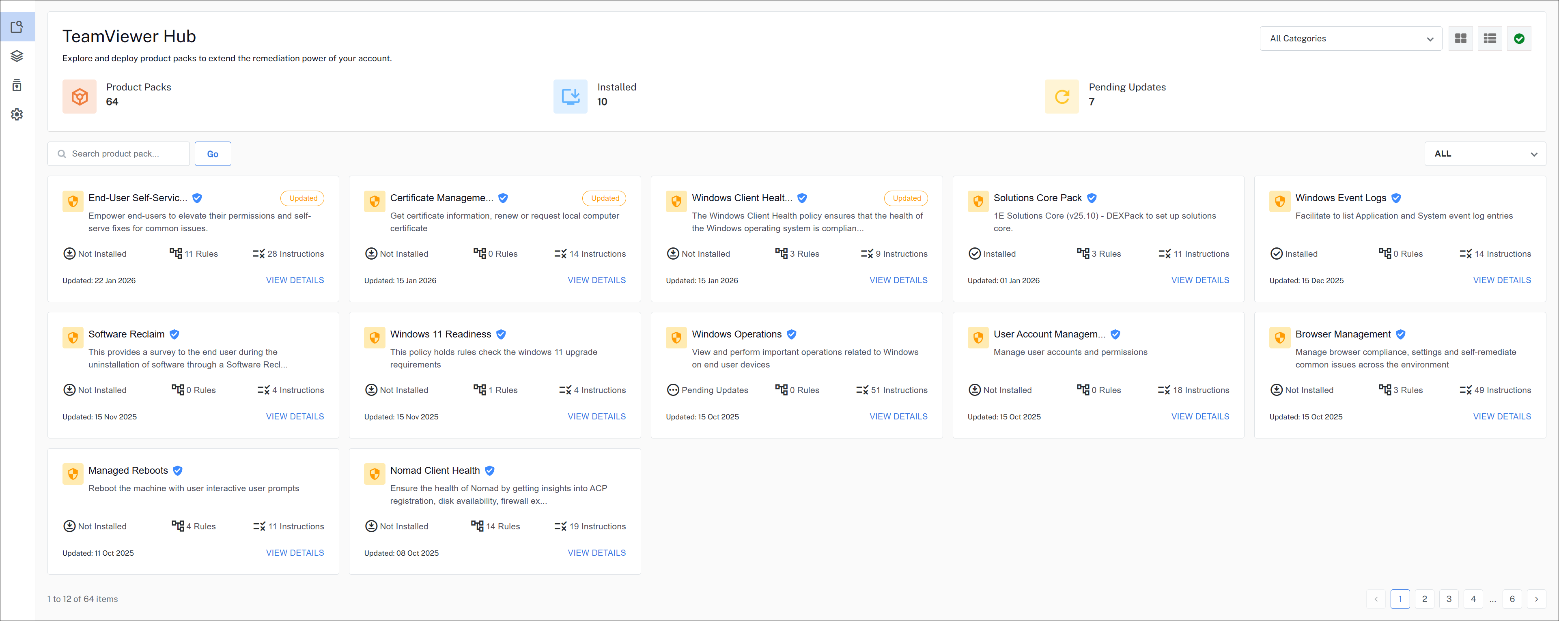Click the third sidebar archive icon
The height and width of the screenshot is (621, 1559).
tap(17, 85)
